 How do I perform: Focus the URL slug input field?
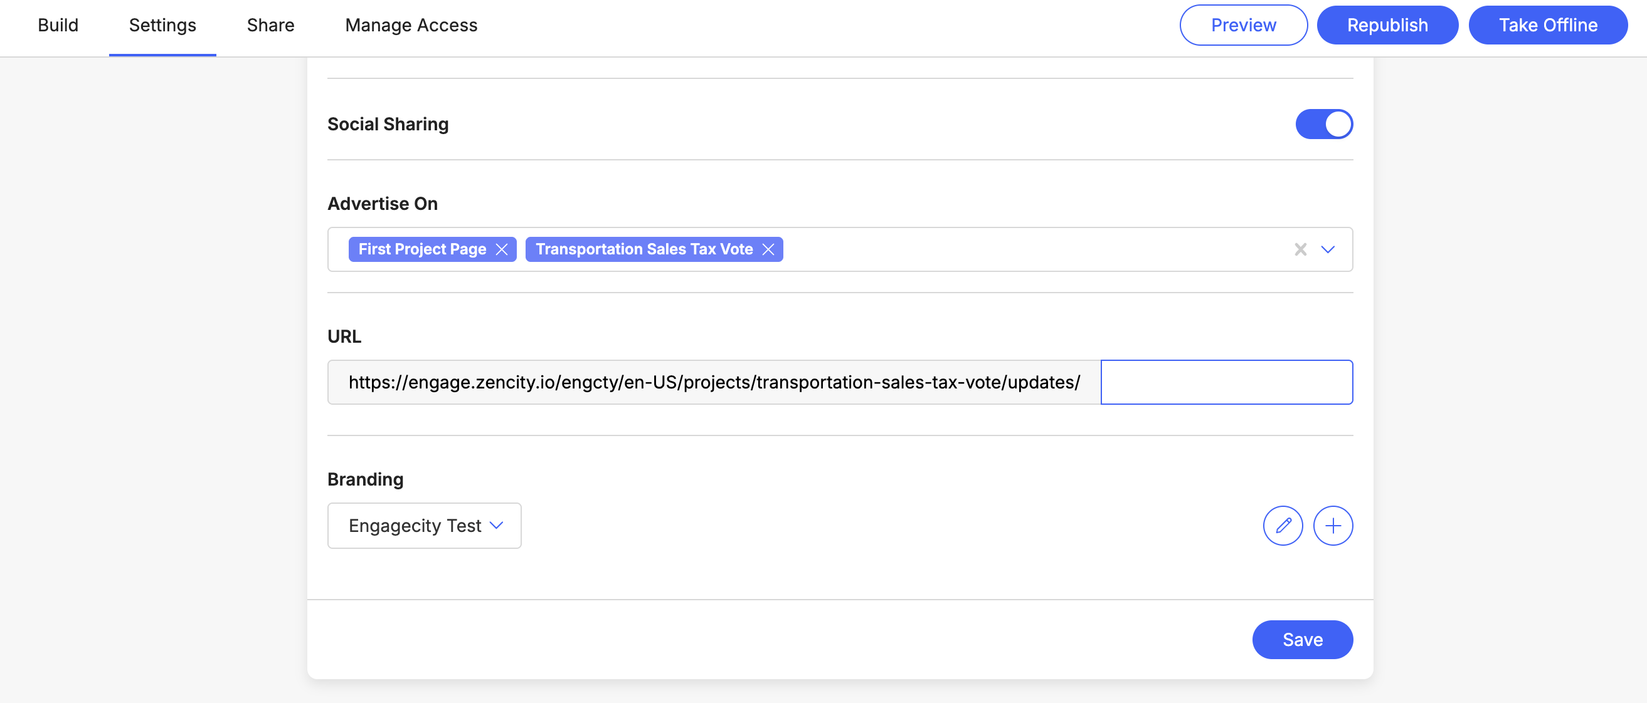(x=1226, y=382)
